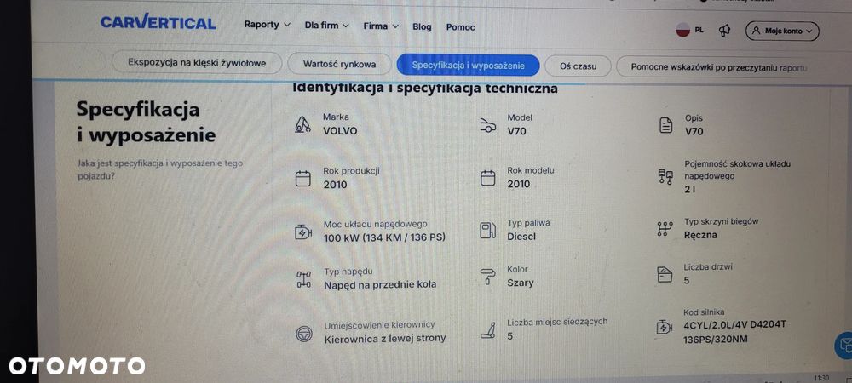Click the 11:30 taskbar clock

[x=821, y=378]
